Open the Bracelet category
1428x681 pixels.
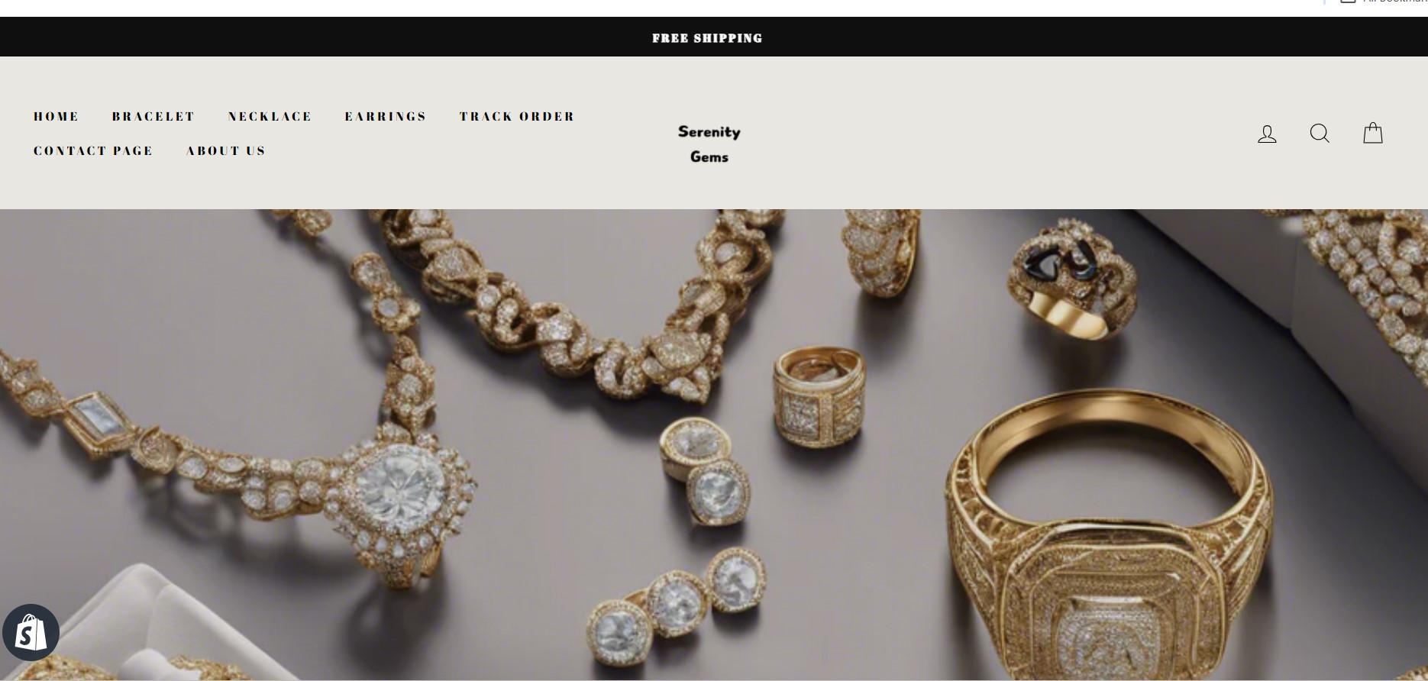[153, 116]
